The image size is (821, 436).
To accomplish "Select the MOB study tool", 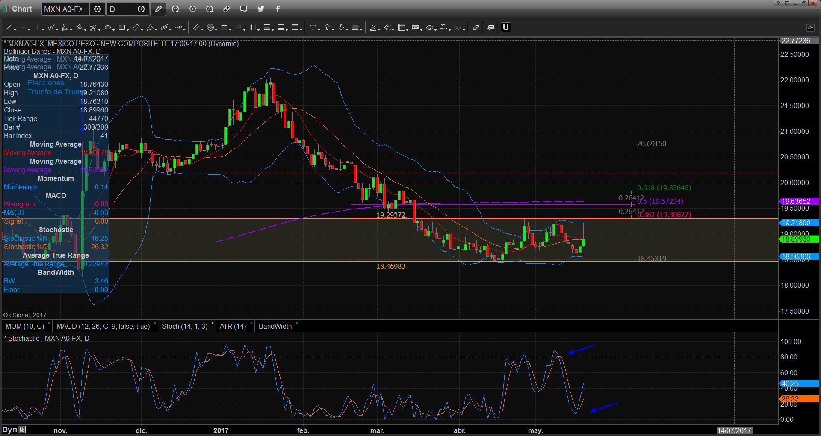I will click(416, 28).
